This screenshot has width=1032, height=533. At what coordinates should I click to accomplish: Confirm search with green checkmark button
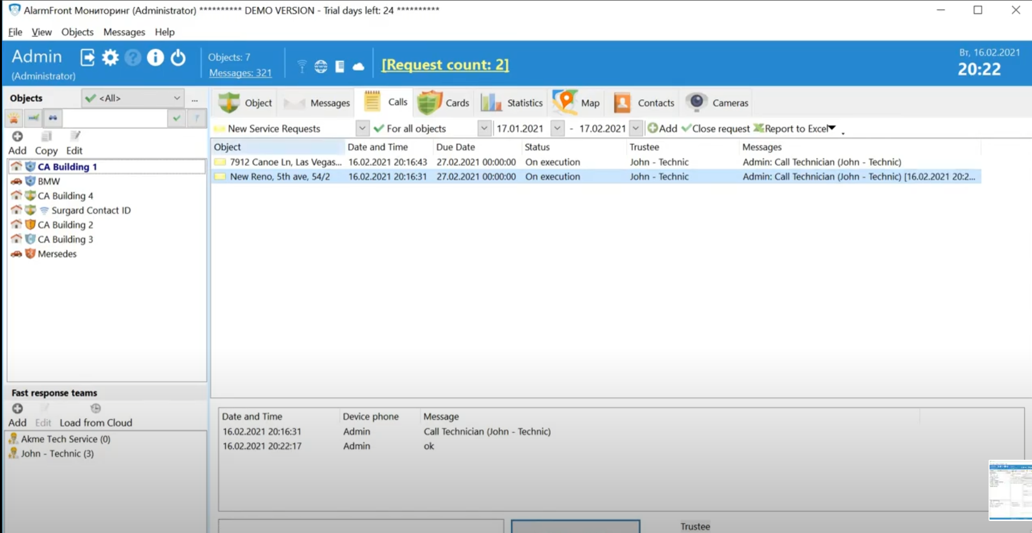tap(177, 118)
